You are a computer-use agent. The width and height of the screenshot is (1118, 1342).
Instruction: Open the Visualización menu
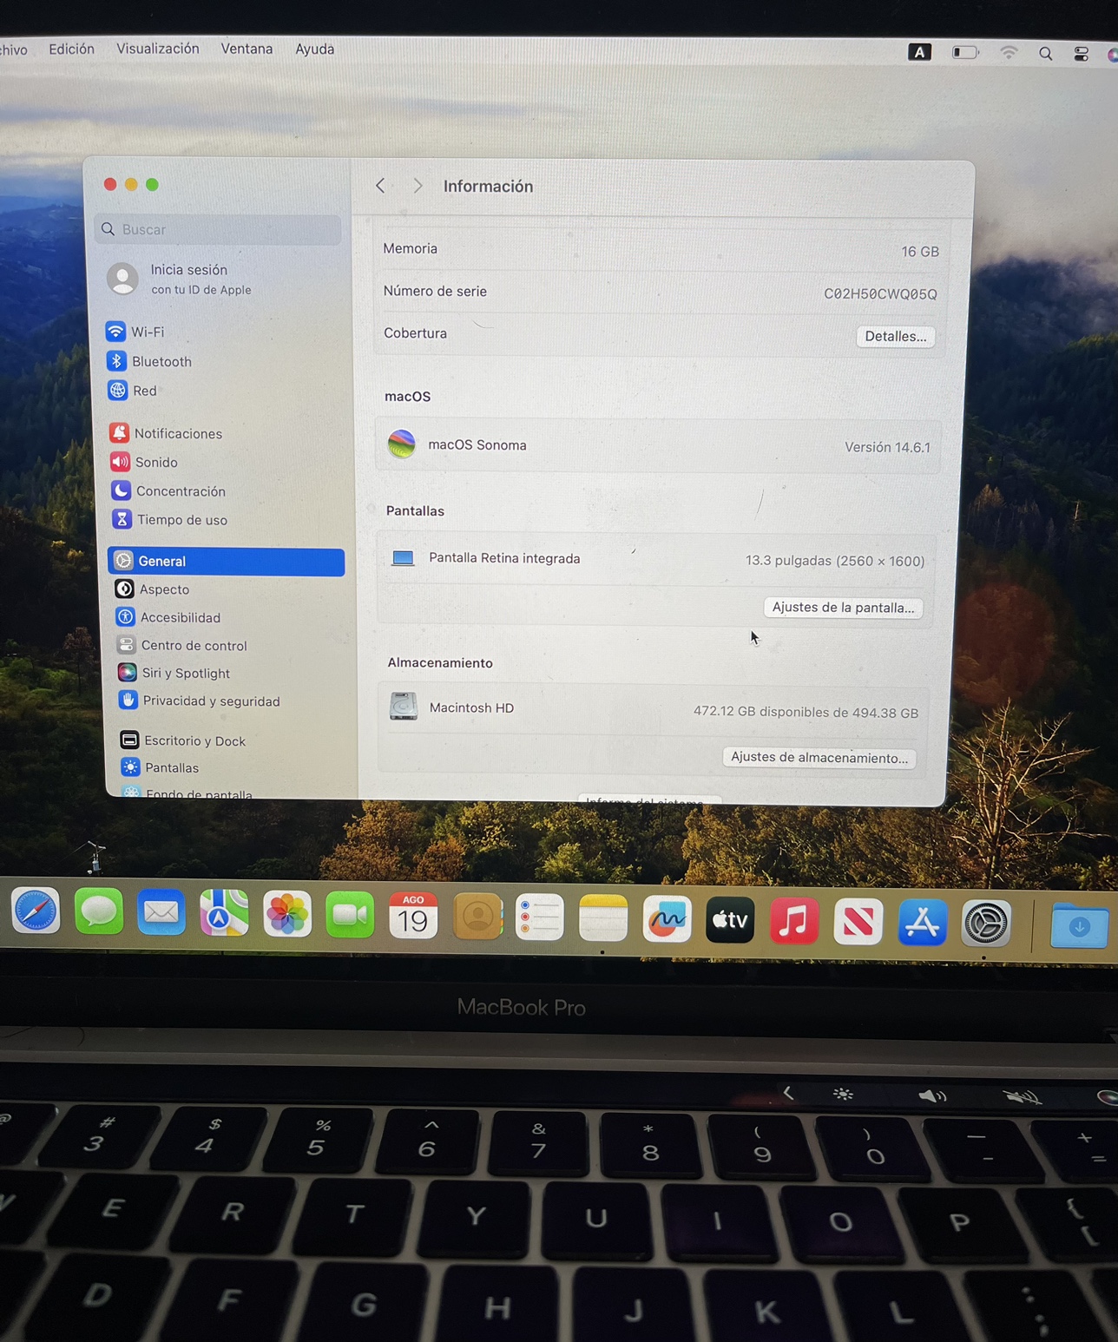[158, 49]
